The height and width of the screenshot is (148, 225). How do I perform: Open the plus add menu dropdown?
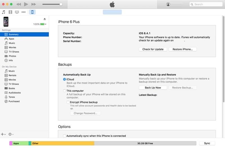[x=3, y=134]
